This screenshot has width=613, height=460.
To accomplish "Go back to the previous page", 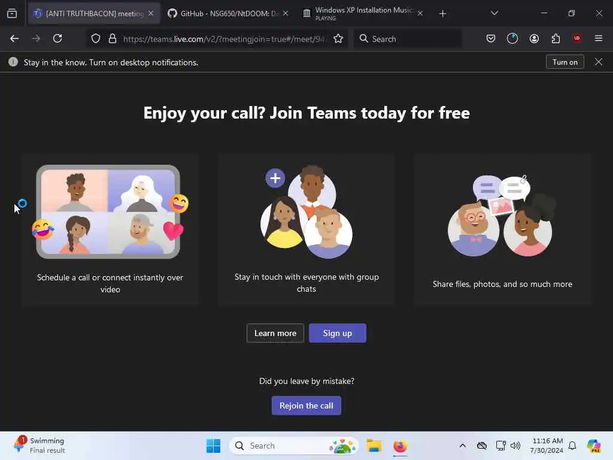I will pos(14,38).
